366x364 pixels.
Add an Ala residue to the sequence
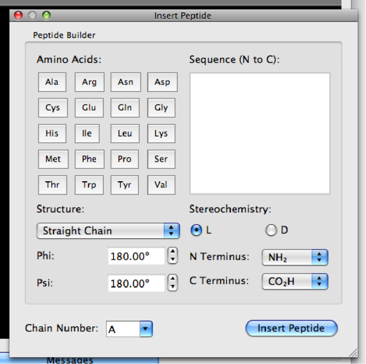52,82
